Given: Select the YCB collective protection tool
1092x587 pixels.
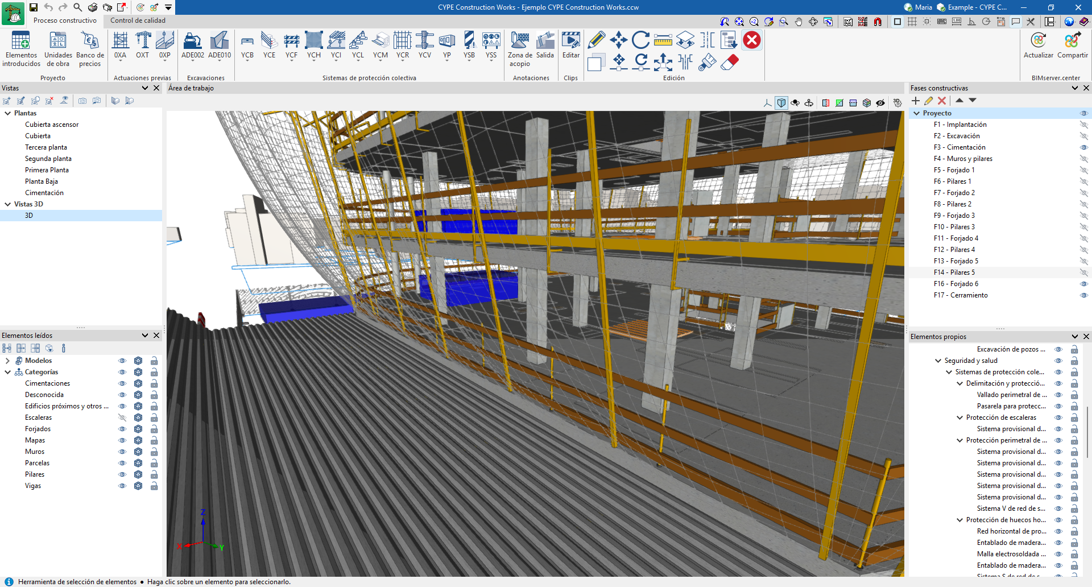Looking at the screenshot, I should click(247, 46).
